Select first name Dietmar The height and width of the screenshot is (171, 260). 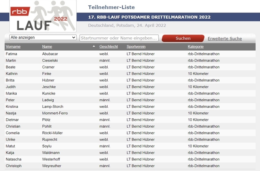[12, 120]
